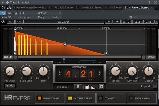This screenshot has height=106, width=159.
Task: Toggle the plugin bypass power button
Action: [3, 13]
